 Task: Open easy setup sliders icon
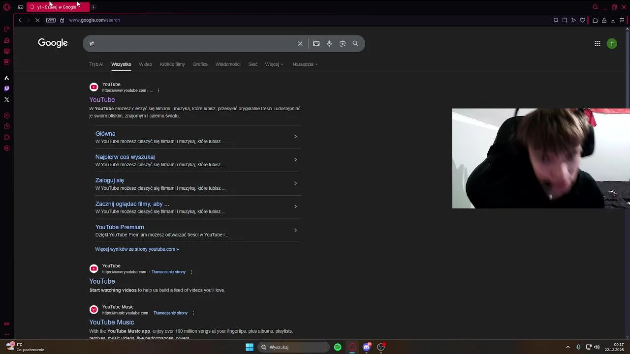[x=622, y=20]
